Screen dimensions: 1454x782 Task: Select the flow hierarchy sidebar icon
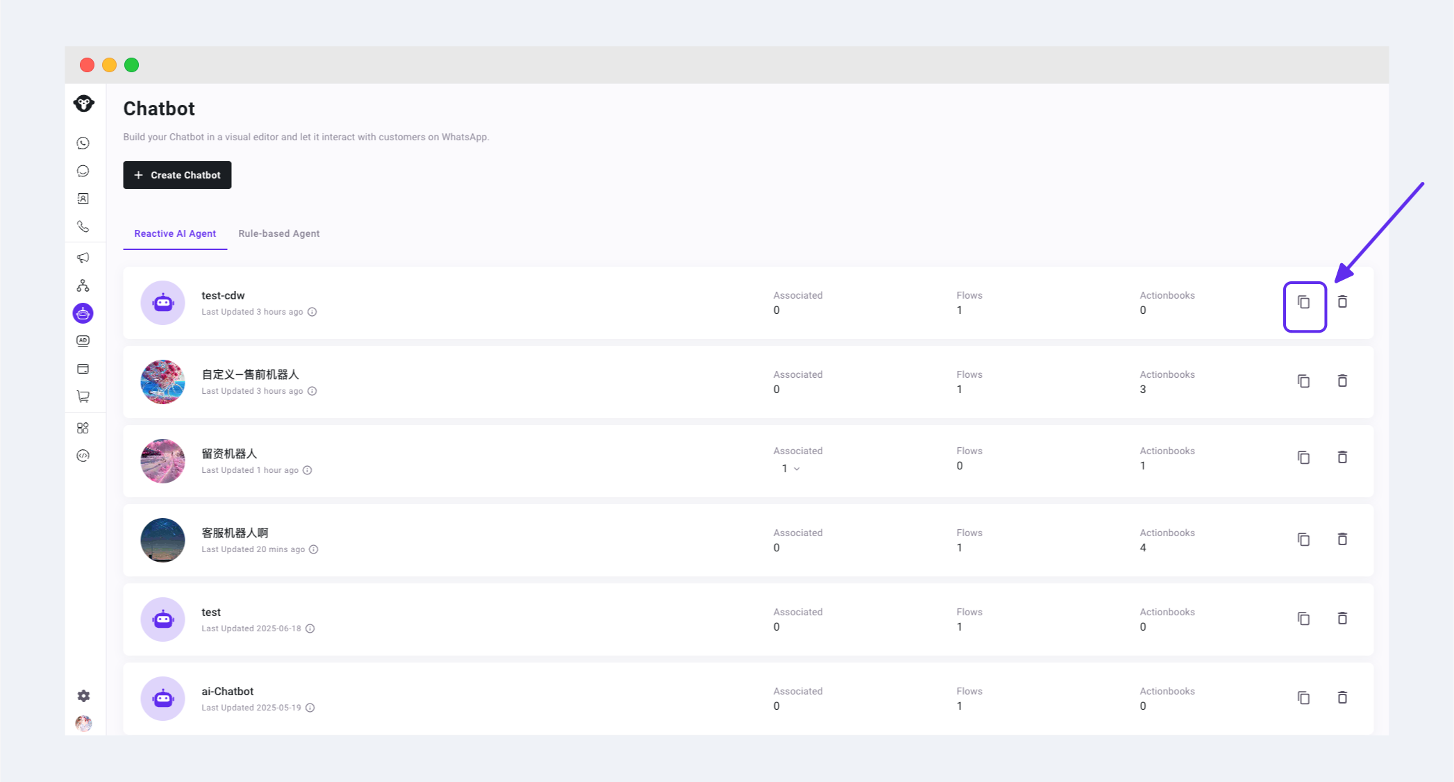(x=83, y=285)
